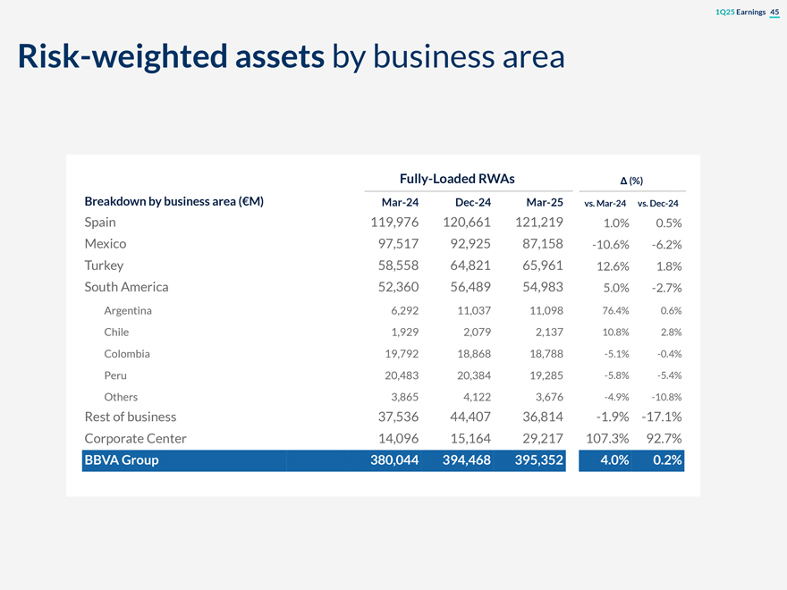
Task: Click the '1Q25 Earnings' page label
Action: pyautogui.click(x=740, y=11)
